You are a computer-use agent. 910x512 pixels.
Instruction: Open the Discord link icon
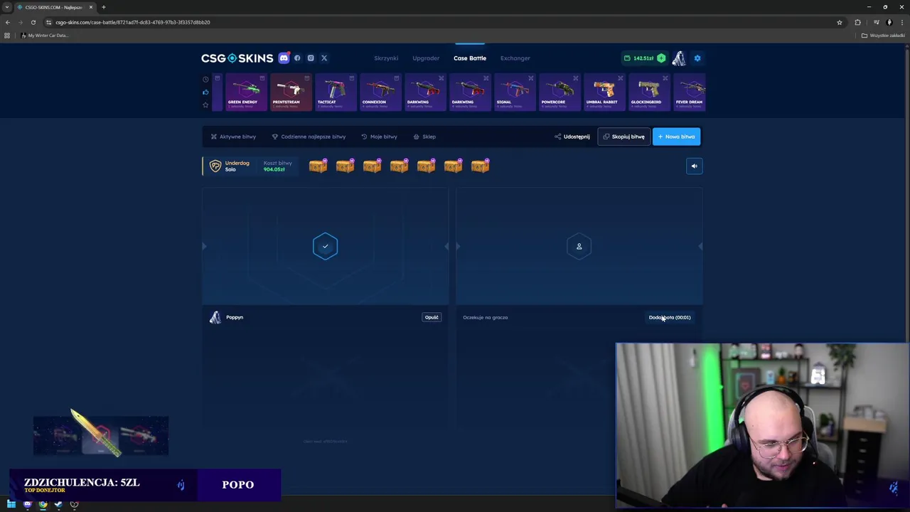pyautogui.click(x=284, y=58)
